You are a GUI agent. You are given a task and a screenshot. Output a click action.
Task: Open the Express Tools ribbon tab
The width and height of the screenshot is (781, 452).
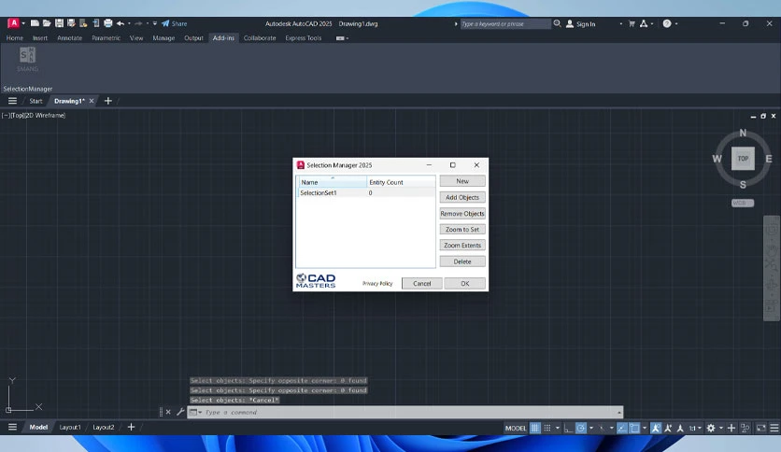pyautogui.click(x=304, y=38)
